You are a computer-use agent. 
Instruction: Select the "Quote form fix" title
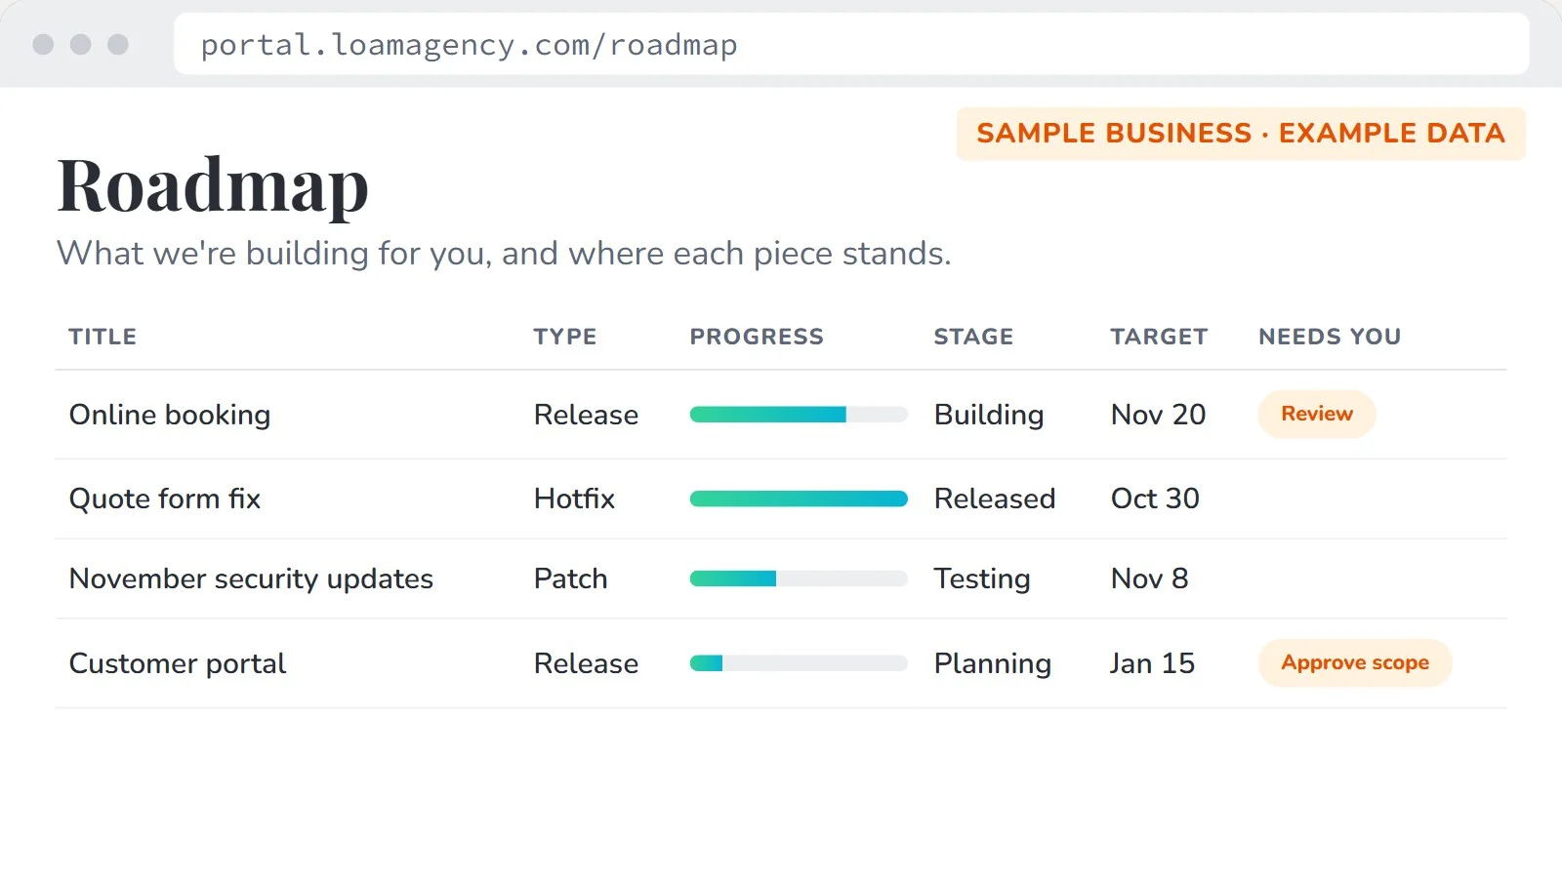165,499
